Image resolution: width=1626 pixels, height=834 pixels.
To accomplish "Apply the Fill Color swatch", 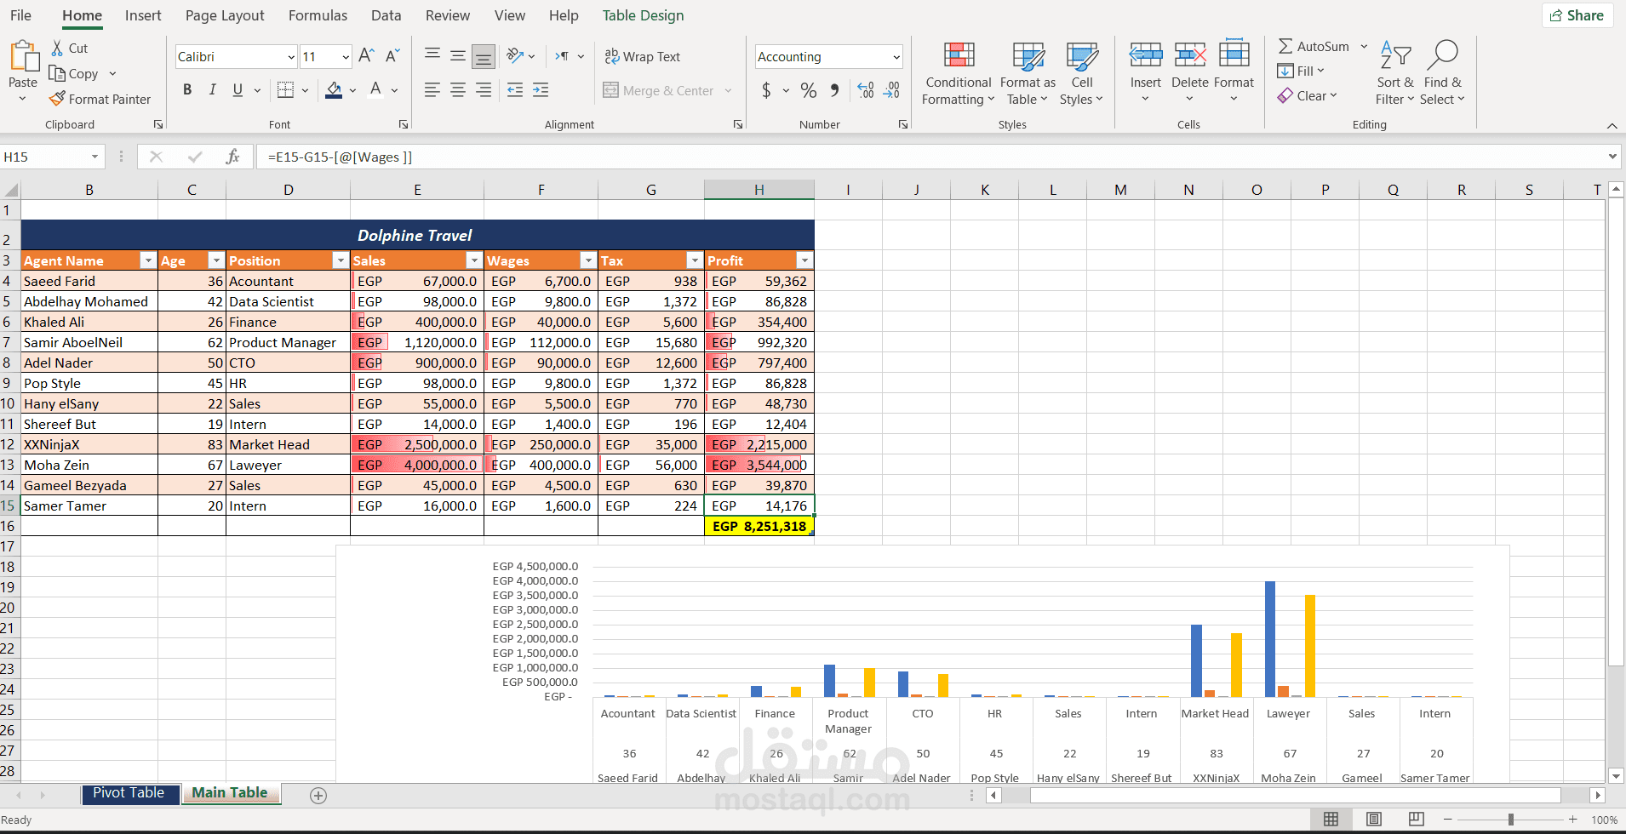I will coord(334,90).
